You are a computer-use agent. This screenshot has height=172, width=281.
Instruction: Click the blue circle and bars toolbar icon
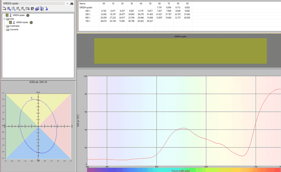(37, 8)
